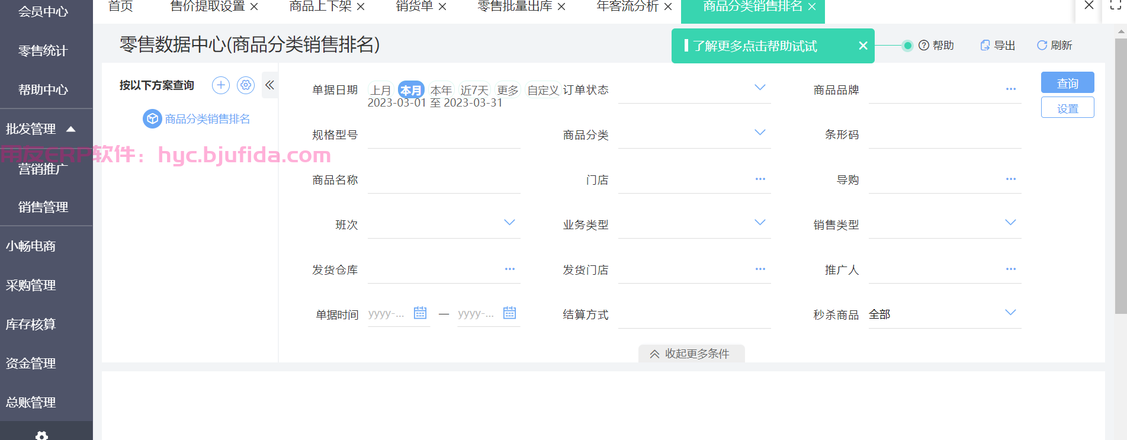Expand the 班次 dropdown

click(509, 222)
